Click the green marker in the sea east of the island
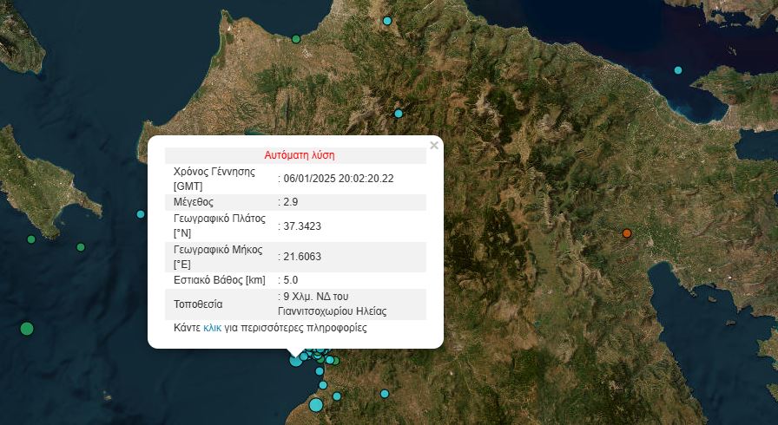Viewport: 778px width, 425px height. [81, 247]
